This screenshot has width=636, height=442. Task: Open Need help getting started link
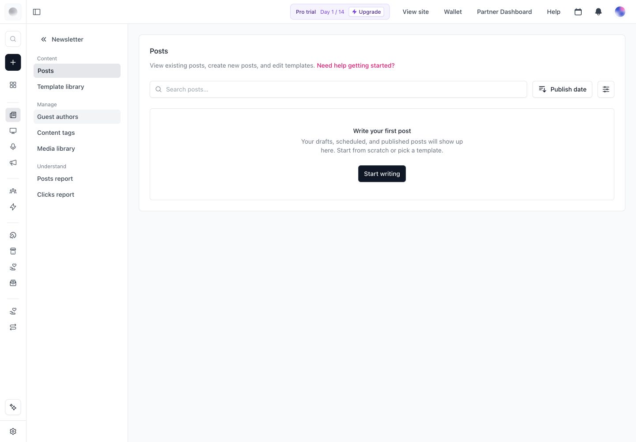click(x=356, y=65)
